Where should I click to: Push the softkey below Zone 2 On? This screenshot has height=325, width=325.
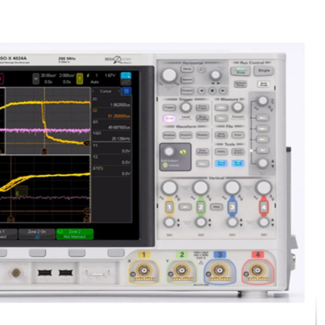pyautogui.click(x=37, y=253)
